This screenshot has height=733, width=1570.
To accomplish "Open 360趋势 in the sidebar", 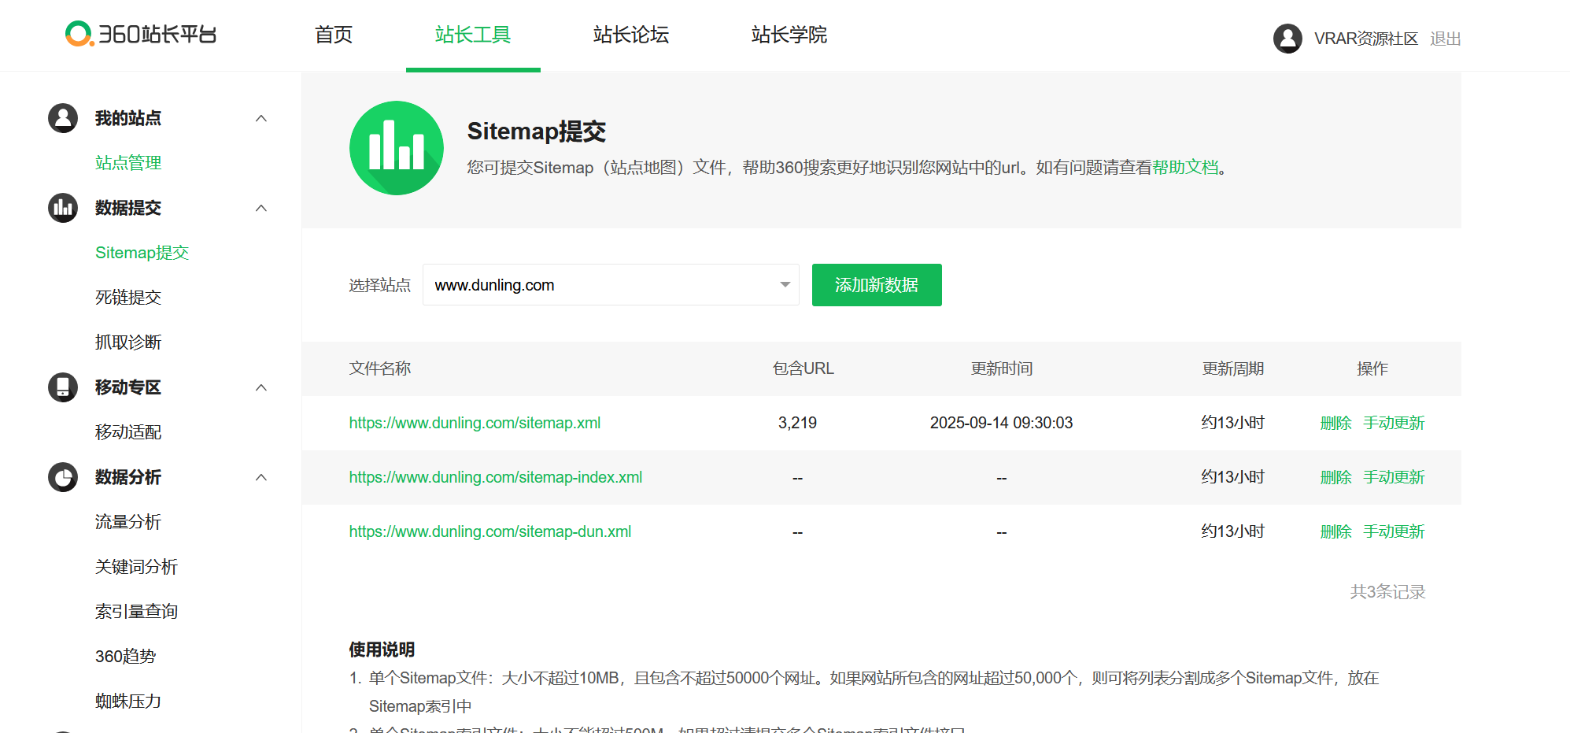I will click(x=126, y=657).
